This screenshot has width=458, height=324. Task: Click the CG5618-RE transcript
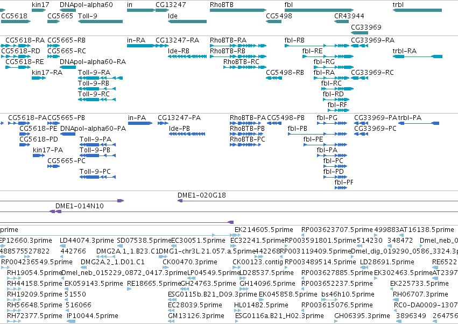click(x=18, y=67)
